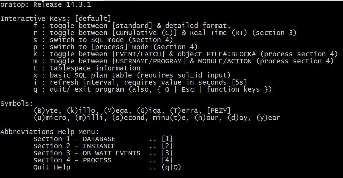Click the 'Abbreviations Help Menu:' heading
343x178 pixels.
tap(50, 132)
